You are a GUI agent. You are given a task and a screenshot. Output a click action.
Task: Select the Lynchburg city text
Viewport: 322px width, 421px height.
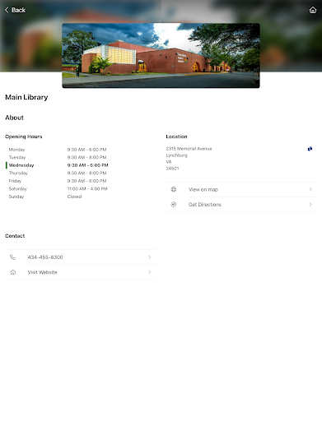pos(176,155)
